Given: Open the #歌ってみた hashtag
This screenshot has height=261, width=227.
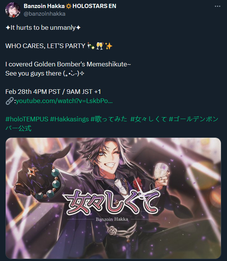Looking at the screenshot, I should pyautogui.click(x=109, y=119).
